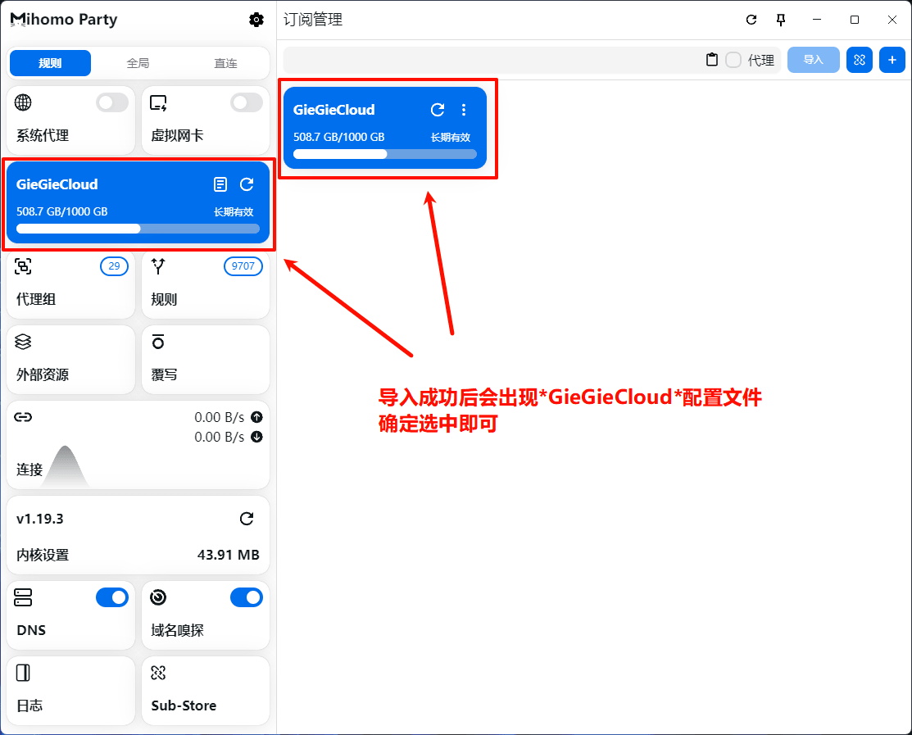912x735 pixels.
Task: Toggle the 域名嗅探 switch off
Action: (x=247, y=597)
